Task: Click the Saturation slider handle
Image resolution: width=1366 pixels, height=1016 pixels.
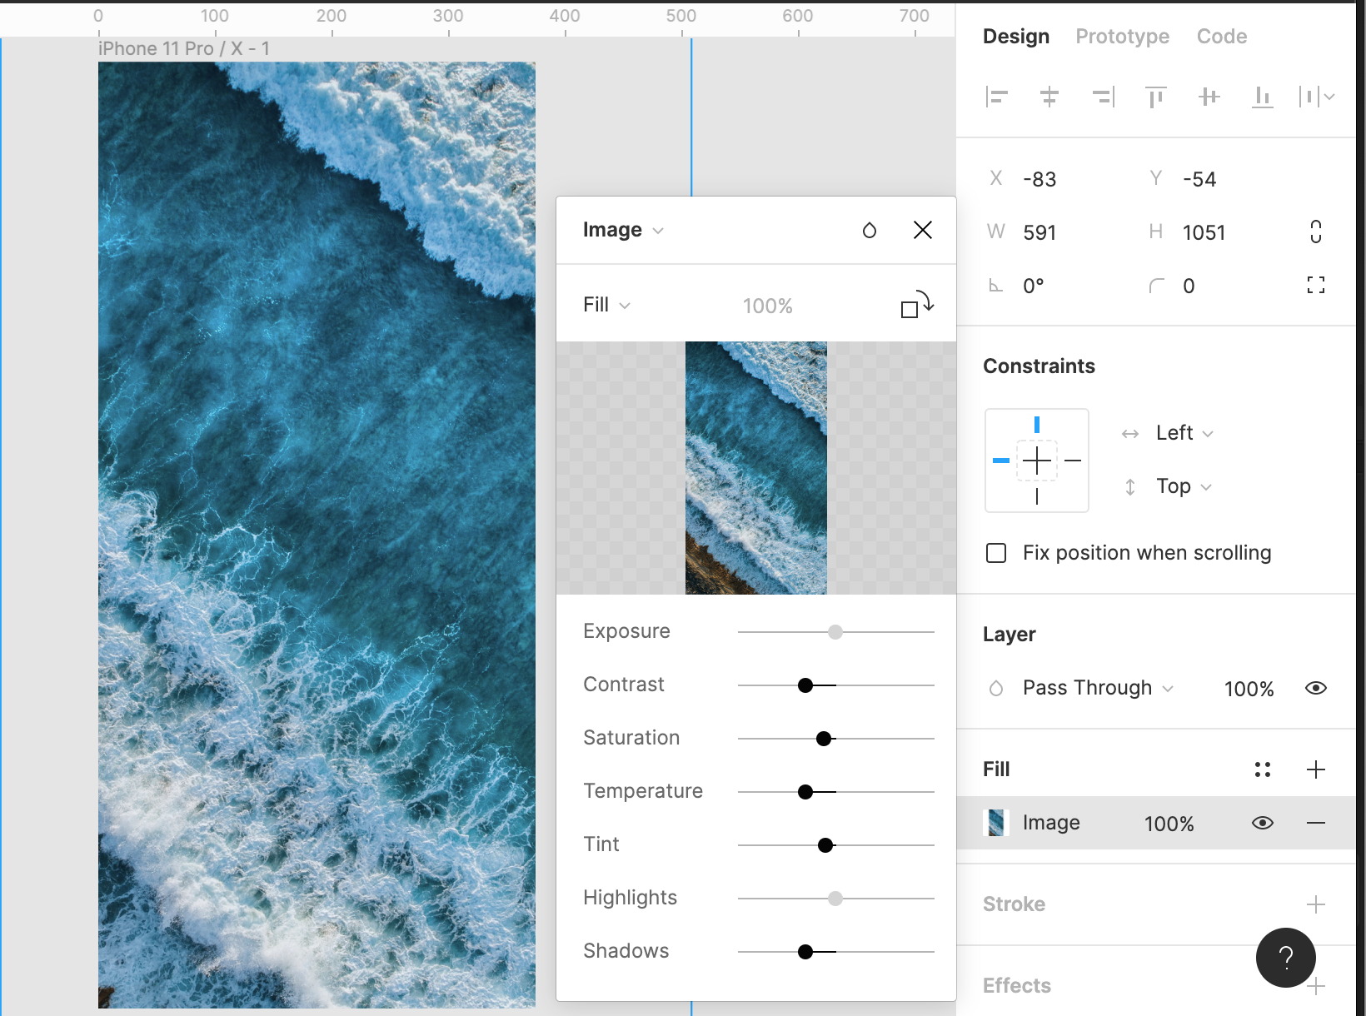Action: pos(824,739)
